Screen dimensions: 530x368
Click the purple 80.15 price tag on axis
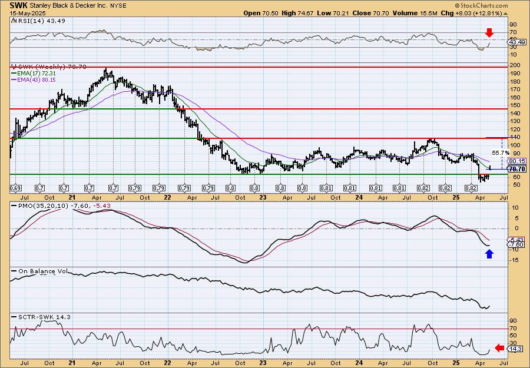pyautogui.click(x=517, y=161)
